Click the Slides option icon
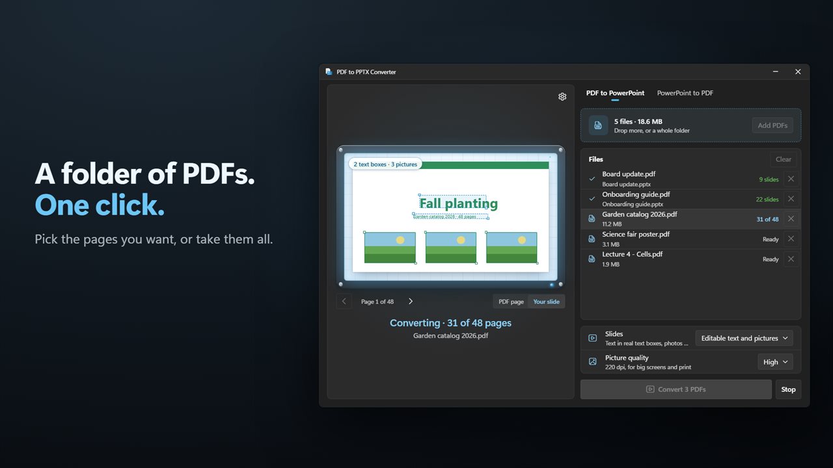This screenshot has height=468, width=833. 592,338
